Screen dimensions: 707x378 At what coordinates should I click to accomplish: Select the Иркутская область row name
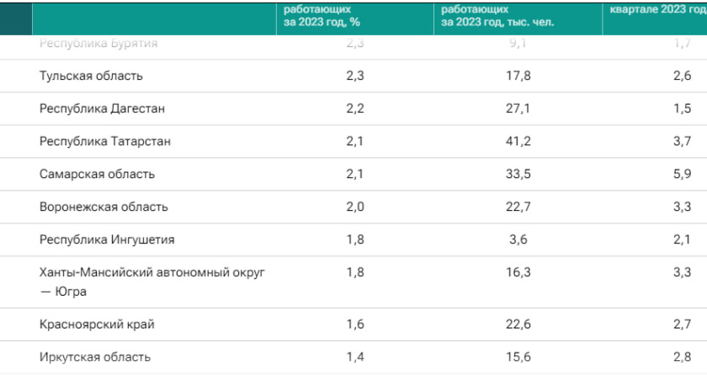coord(95,357)
